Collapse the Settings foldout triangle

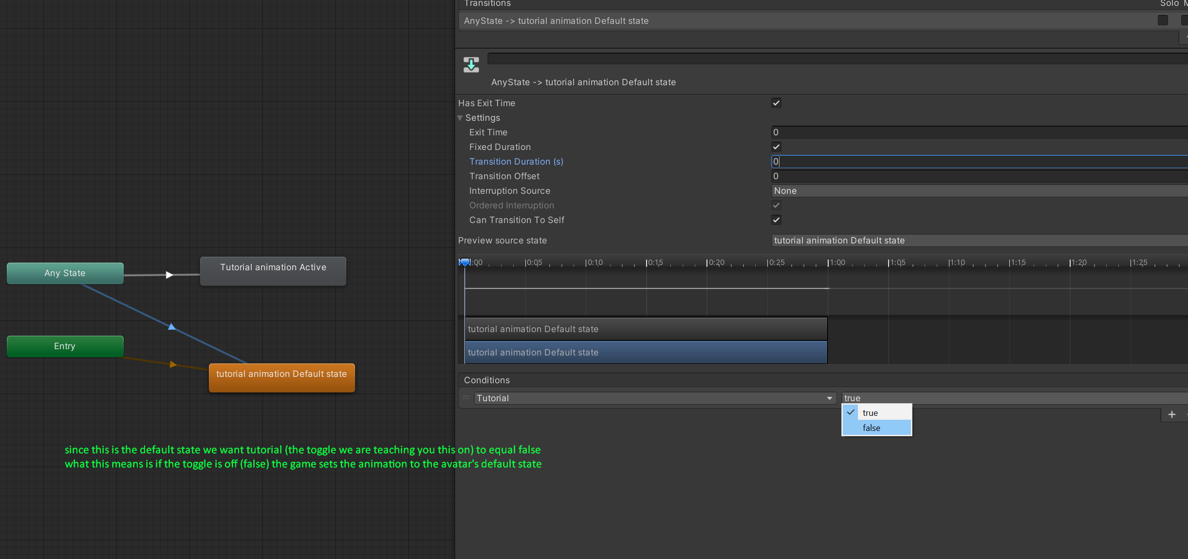[460, 118]
